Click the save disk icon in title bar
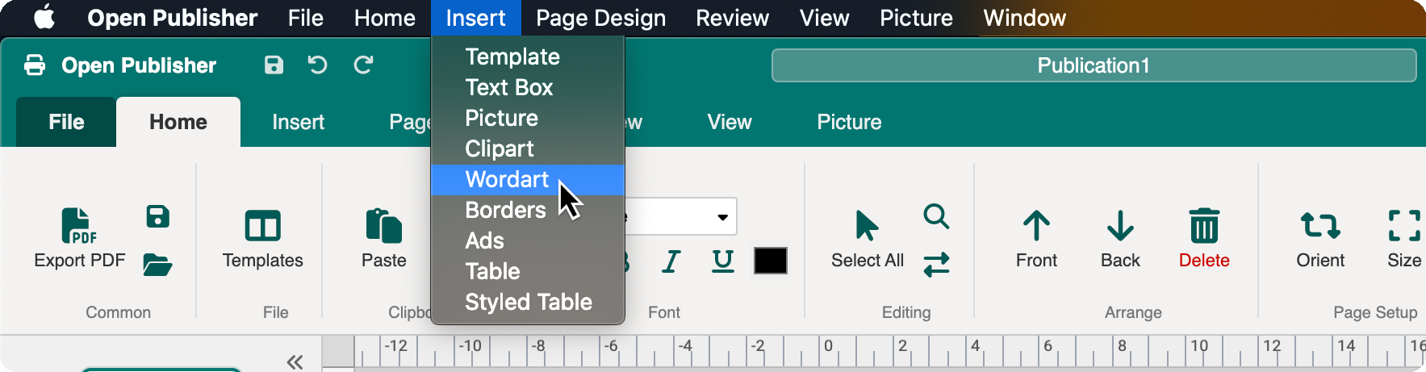This screenshot has width=1426, height=372. click(x=274, y=65)
